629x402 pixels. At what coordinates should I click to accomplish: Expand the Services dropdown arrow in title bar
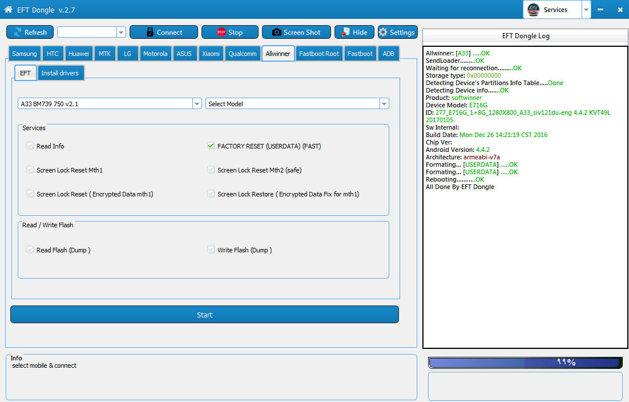[586, 10]
